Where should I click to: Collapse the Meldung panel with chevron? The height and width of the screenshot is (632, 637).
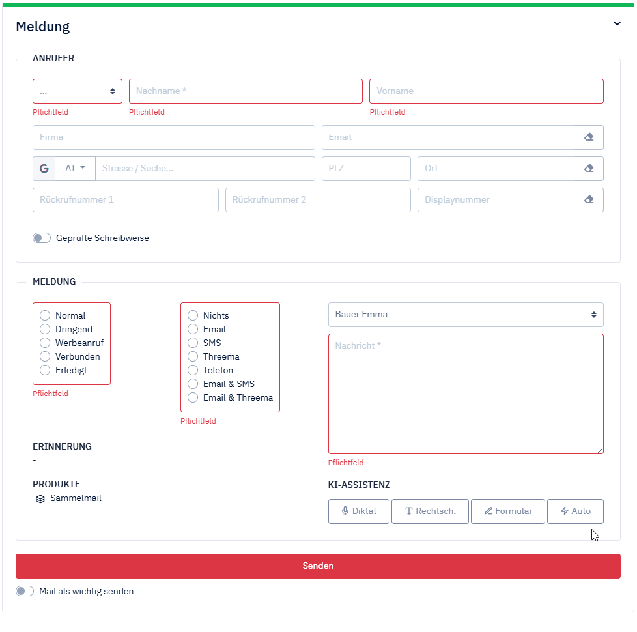click(x=617, y=24)
